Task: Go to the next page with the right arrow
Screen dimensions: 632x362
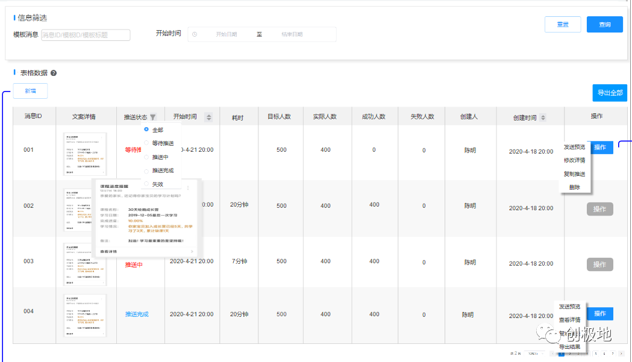Action: coord(621,354)
